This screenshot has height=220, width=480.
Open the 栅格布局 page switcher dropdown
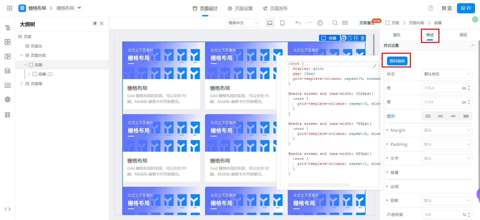point(79,8)
